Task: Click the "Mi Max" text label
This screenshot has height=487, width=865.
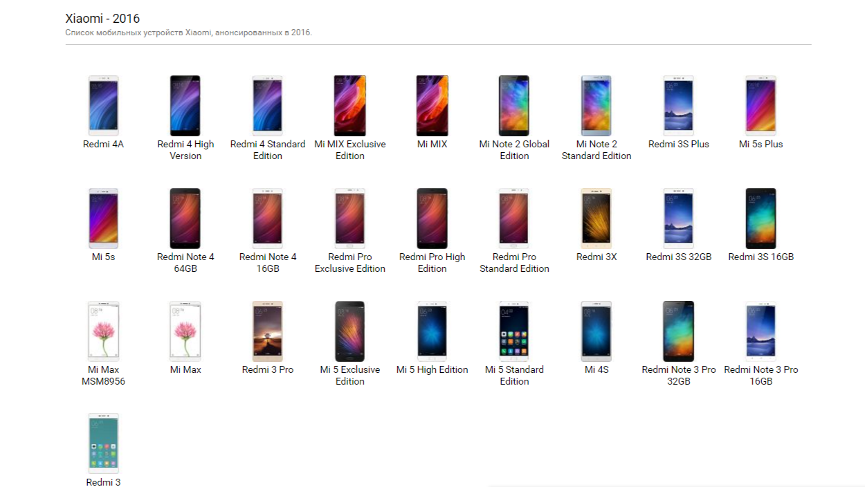Action: (x=185, y=370)
